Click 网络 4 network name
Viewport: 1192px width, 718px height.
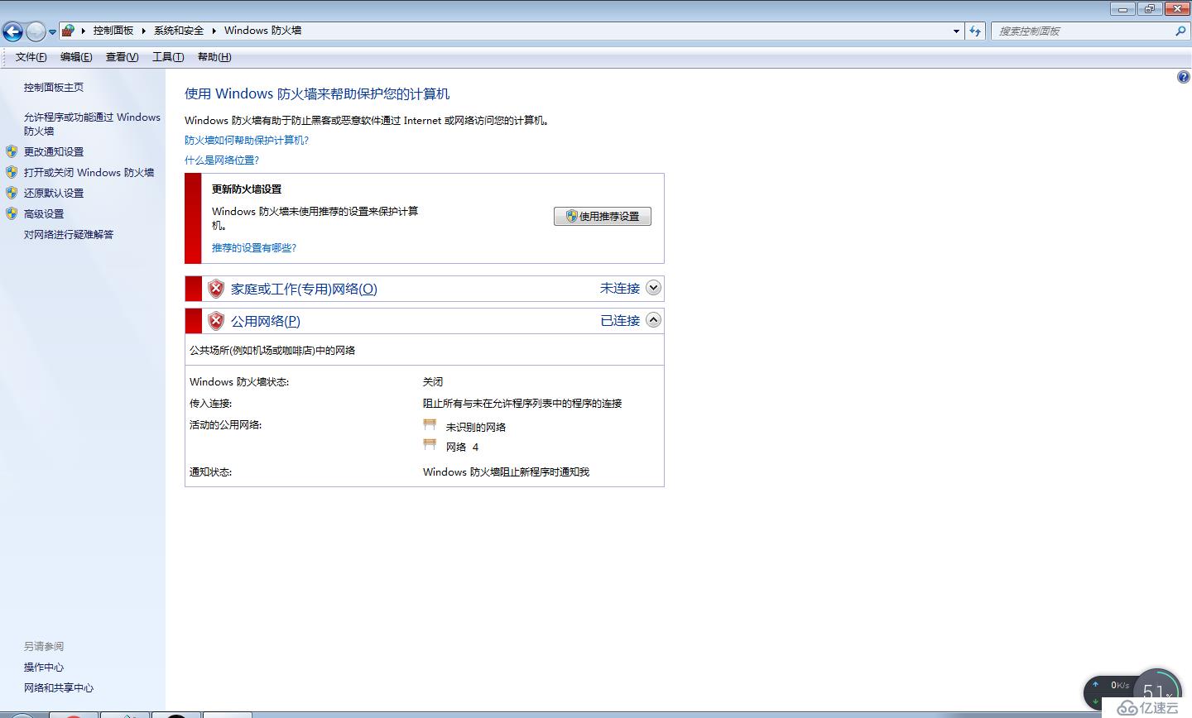coord(462,448)
